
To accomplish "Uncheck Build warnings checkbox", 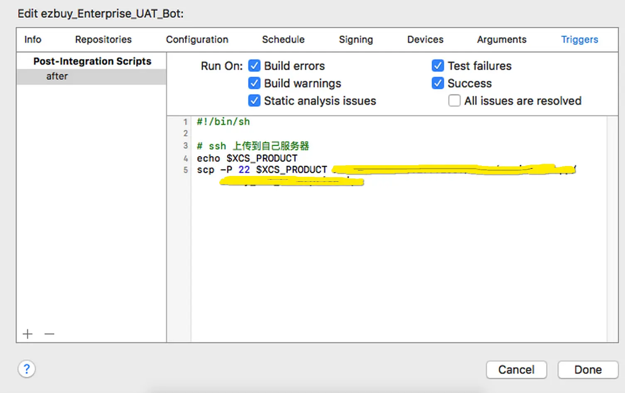I will [x=254, y=83].
